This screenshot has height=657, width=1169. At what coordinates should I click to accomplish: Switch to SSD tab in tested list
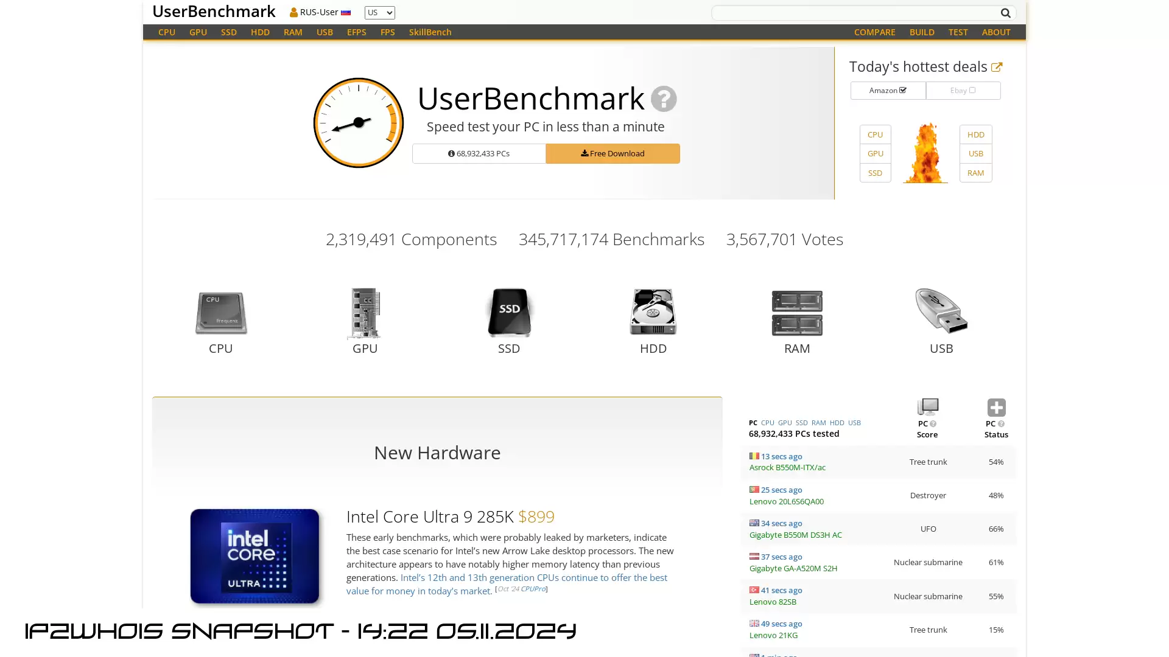tap(801, 423)
